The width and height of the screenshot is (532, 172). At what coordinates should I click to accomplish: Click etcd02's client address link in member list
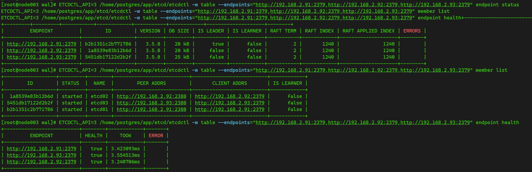point(229,96)
